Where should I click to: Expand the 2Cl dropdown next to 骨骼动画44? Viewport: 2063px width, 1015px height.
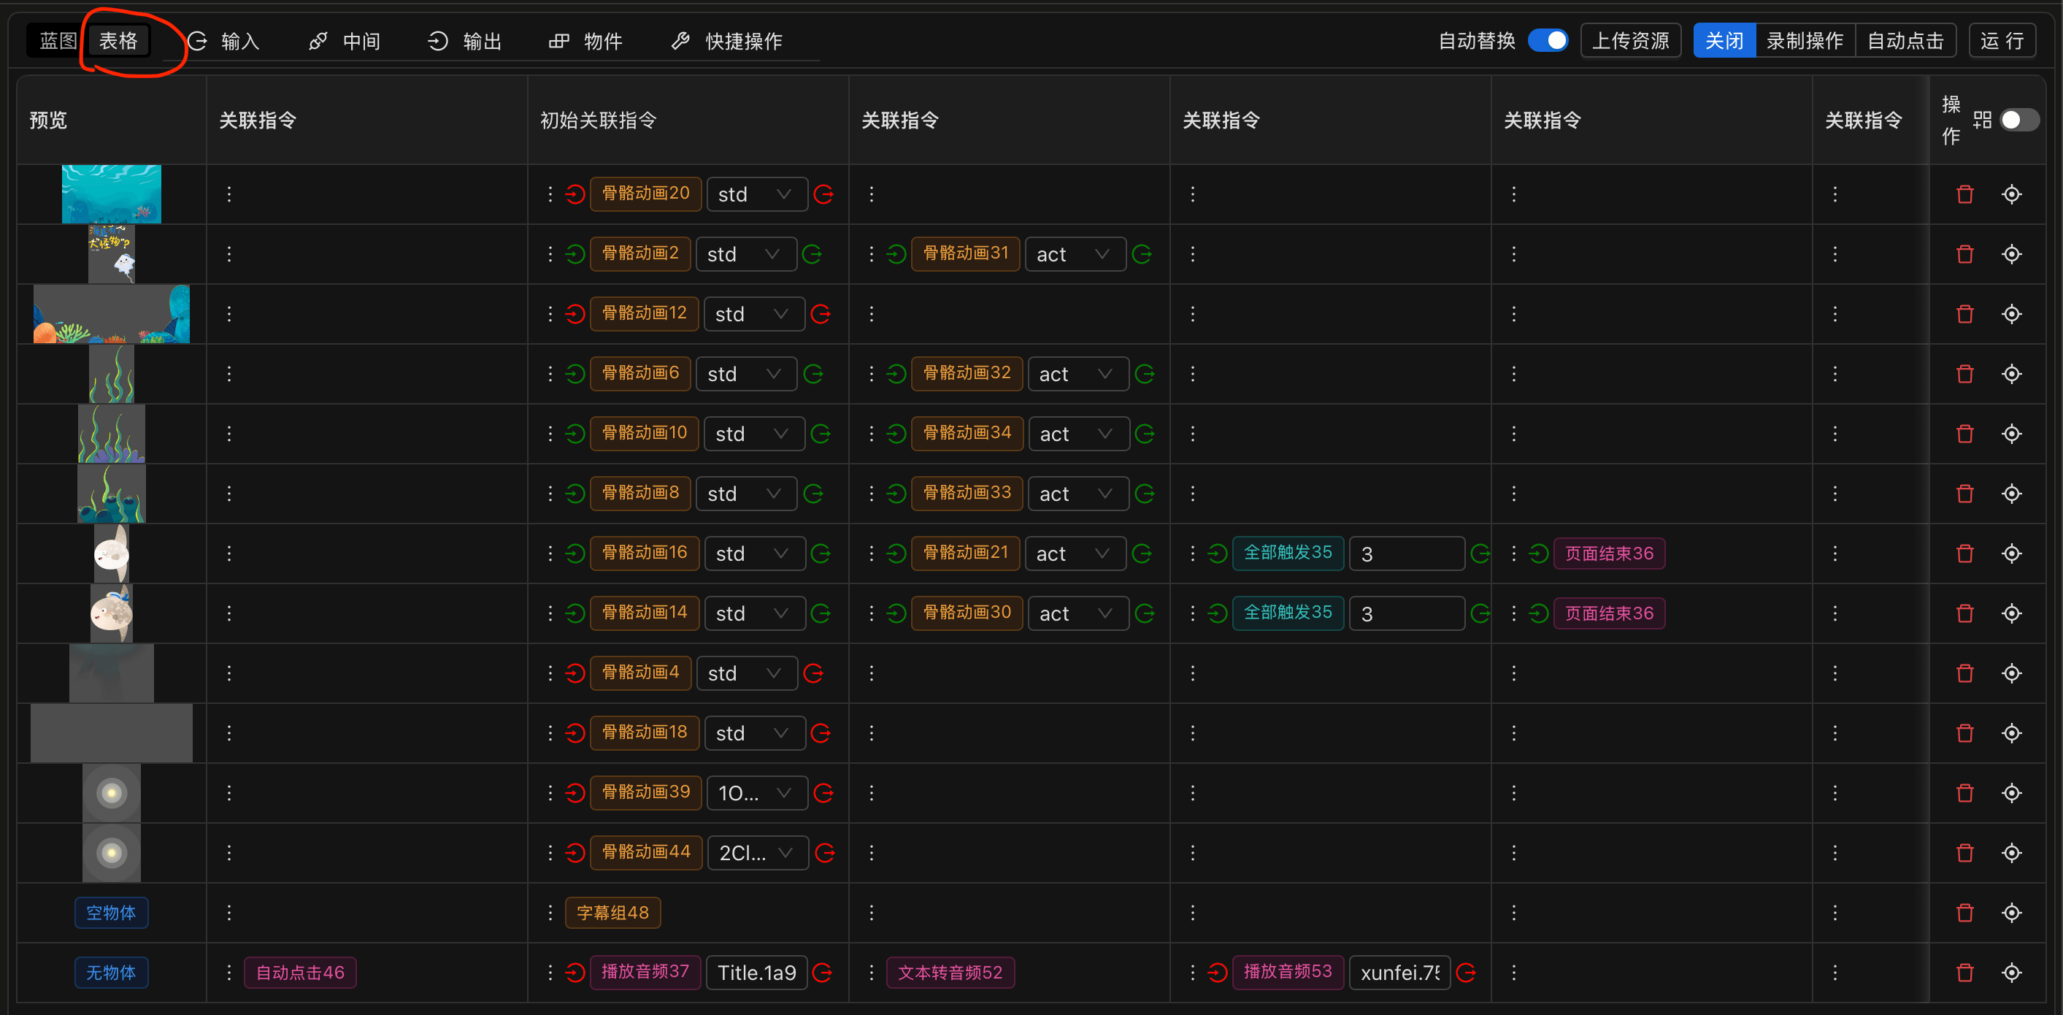tap(757, 852)
